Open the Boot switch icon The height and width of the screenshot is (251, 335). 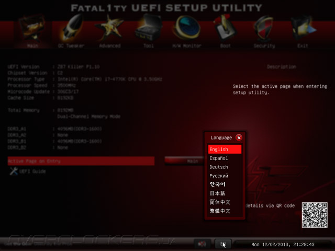click(x=225, y=28)
